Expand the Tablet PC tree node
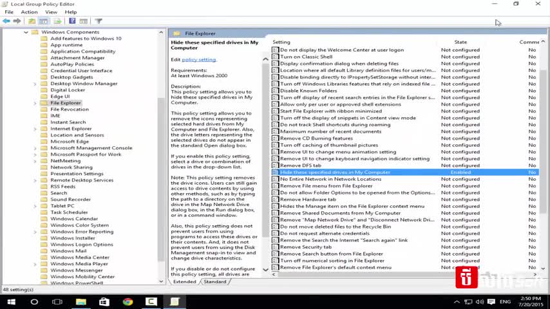Viewport: 550px width, 309px height. coord(35,206)
